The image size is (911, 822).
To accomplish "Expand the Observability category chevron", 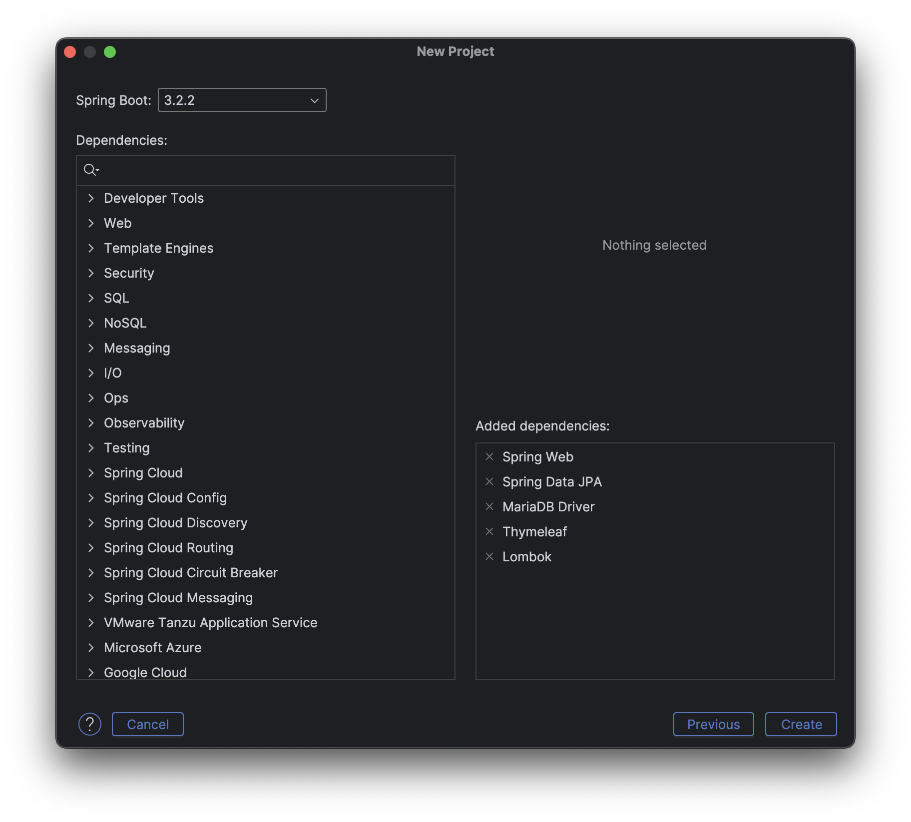I will (x=91, y=423).
